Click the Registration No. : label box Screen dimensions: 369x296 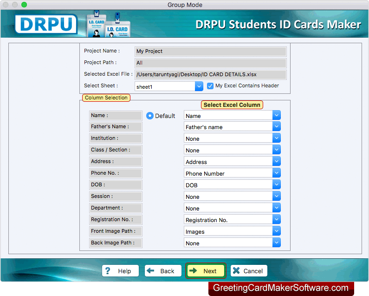click(x=116, y=220)
